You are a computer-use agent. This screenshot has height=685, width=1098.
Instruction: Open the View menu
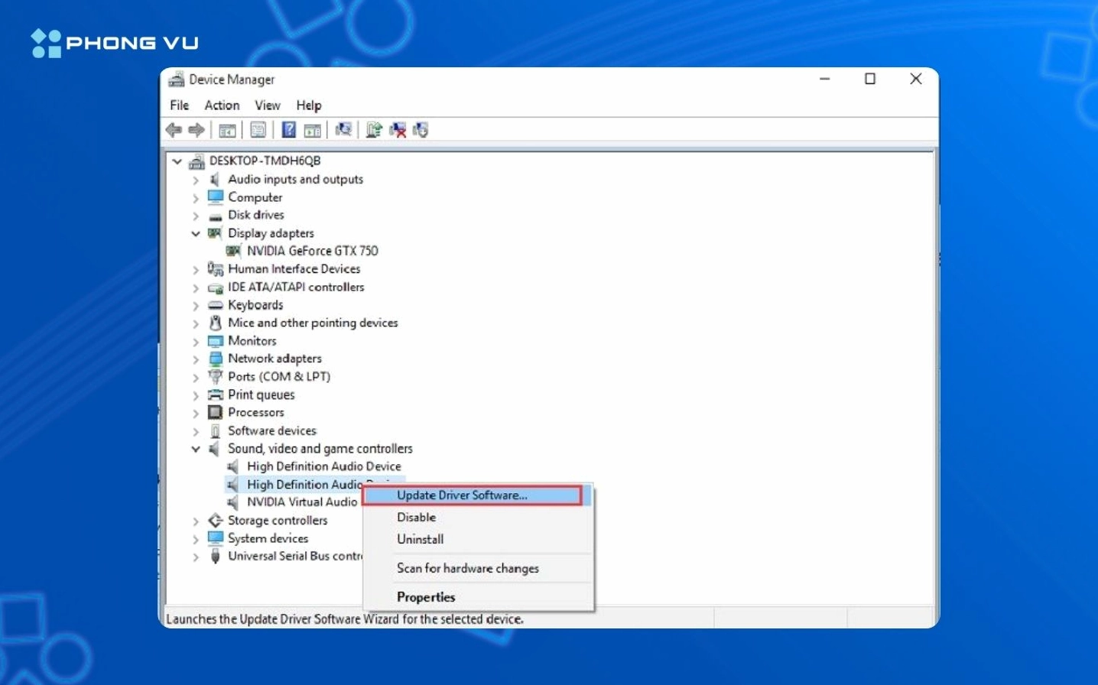click(x=268, y=106)
